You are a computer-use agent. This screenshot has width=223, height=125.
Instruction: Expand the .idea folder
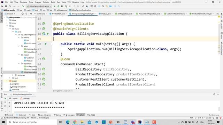7,20
